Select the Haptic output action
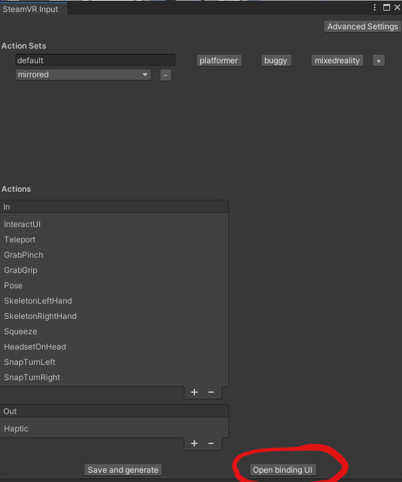402x482 pixels. 17,429
